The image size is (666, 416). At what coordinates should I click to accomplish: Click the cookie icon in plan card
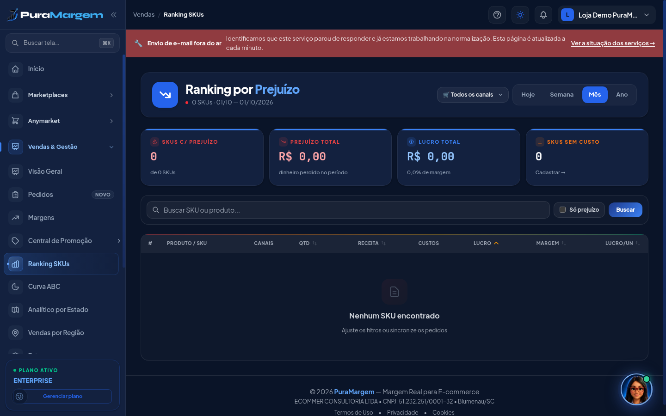19,396
